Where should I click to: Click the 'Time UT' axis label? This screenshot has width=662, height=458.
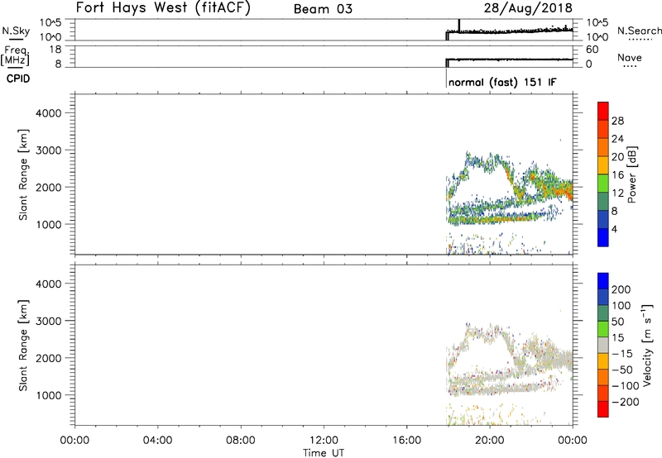tap(324, 453)
